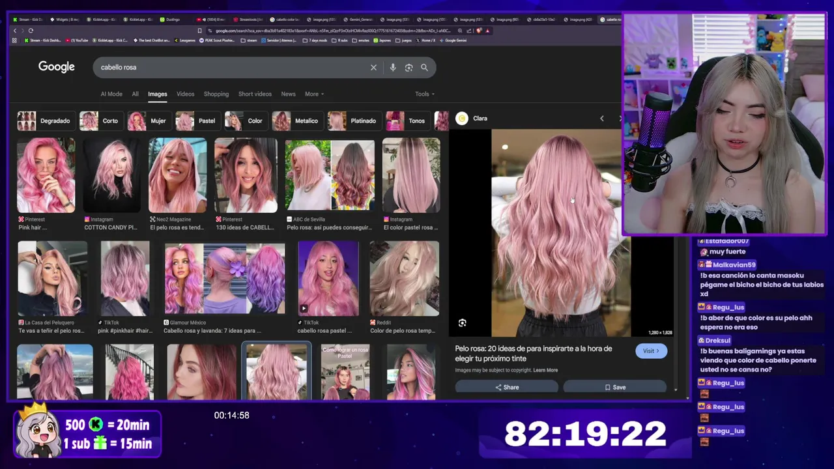The width and height of the screenshot is (834, 469).
Task: Open the Home / X bookmark
Action: [x=425, y=40]
